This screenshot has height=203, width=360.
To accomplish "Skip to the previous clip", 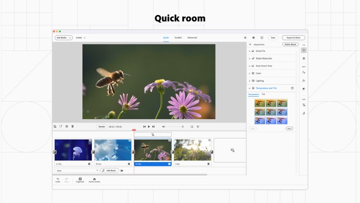I will [144, 127].
